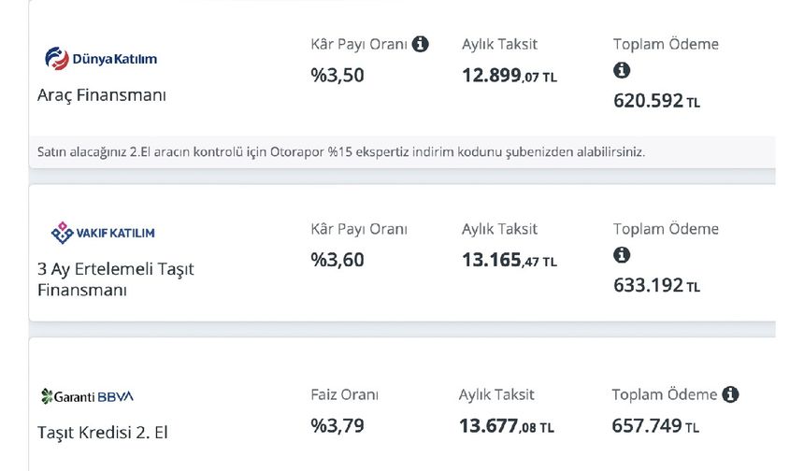804x471 pixels.
Task: Click the Dünya Katılım bank logo
Action: point(101,59)
